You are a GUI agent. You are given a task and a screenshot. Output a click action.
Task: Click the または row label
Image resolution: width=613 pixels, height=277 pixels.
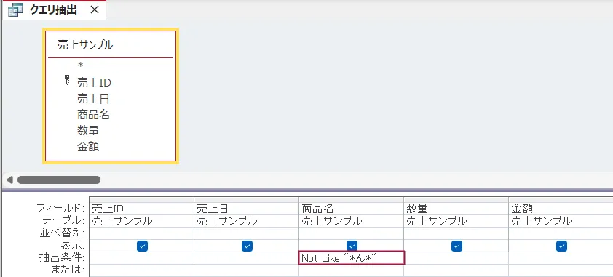[x=67, y=270]
